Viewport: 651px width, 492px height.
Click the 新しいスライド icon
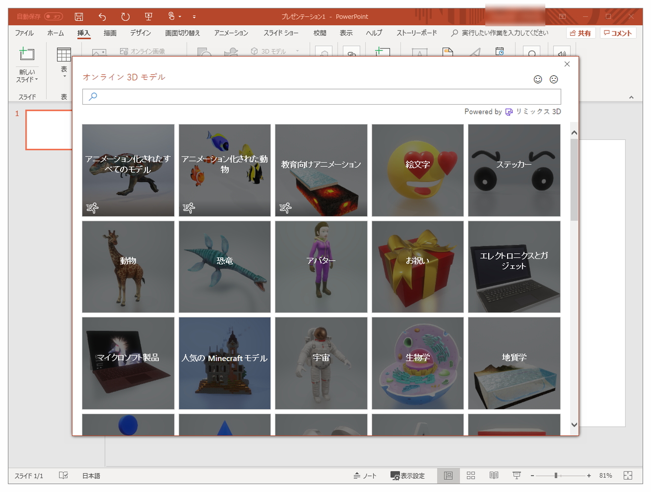[27, 54]
